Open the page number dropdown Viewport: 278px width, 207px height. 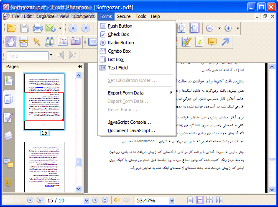click(87, 201)
